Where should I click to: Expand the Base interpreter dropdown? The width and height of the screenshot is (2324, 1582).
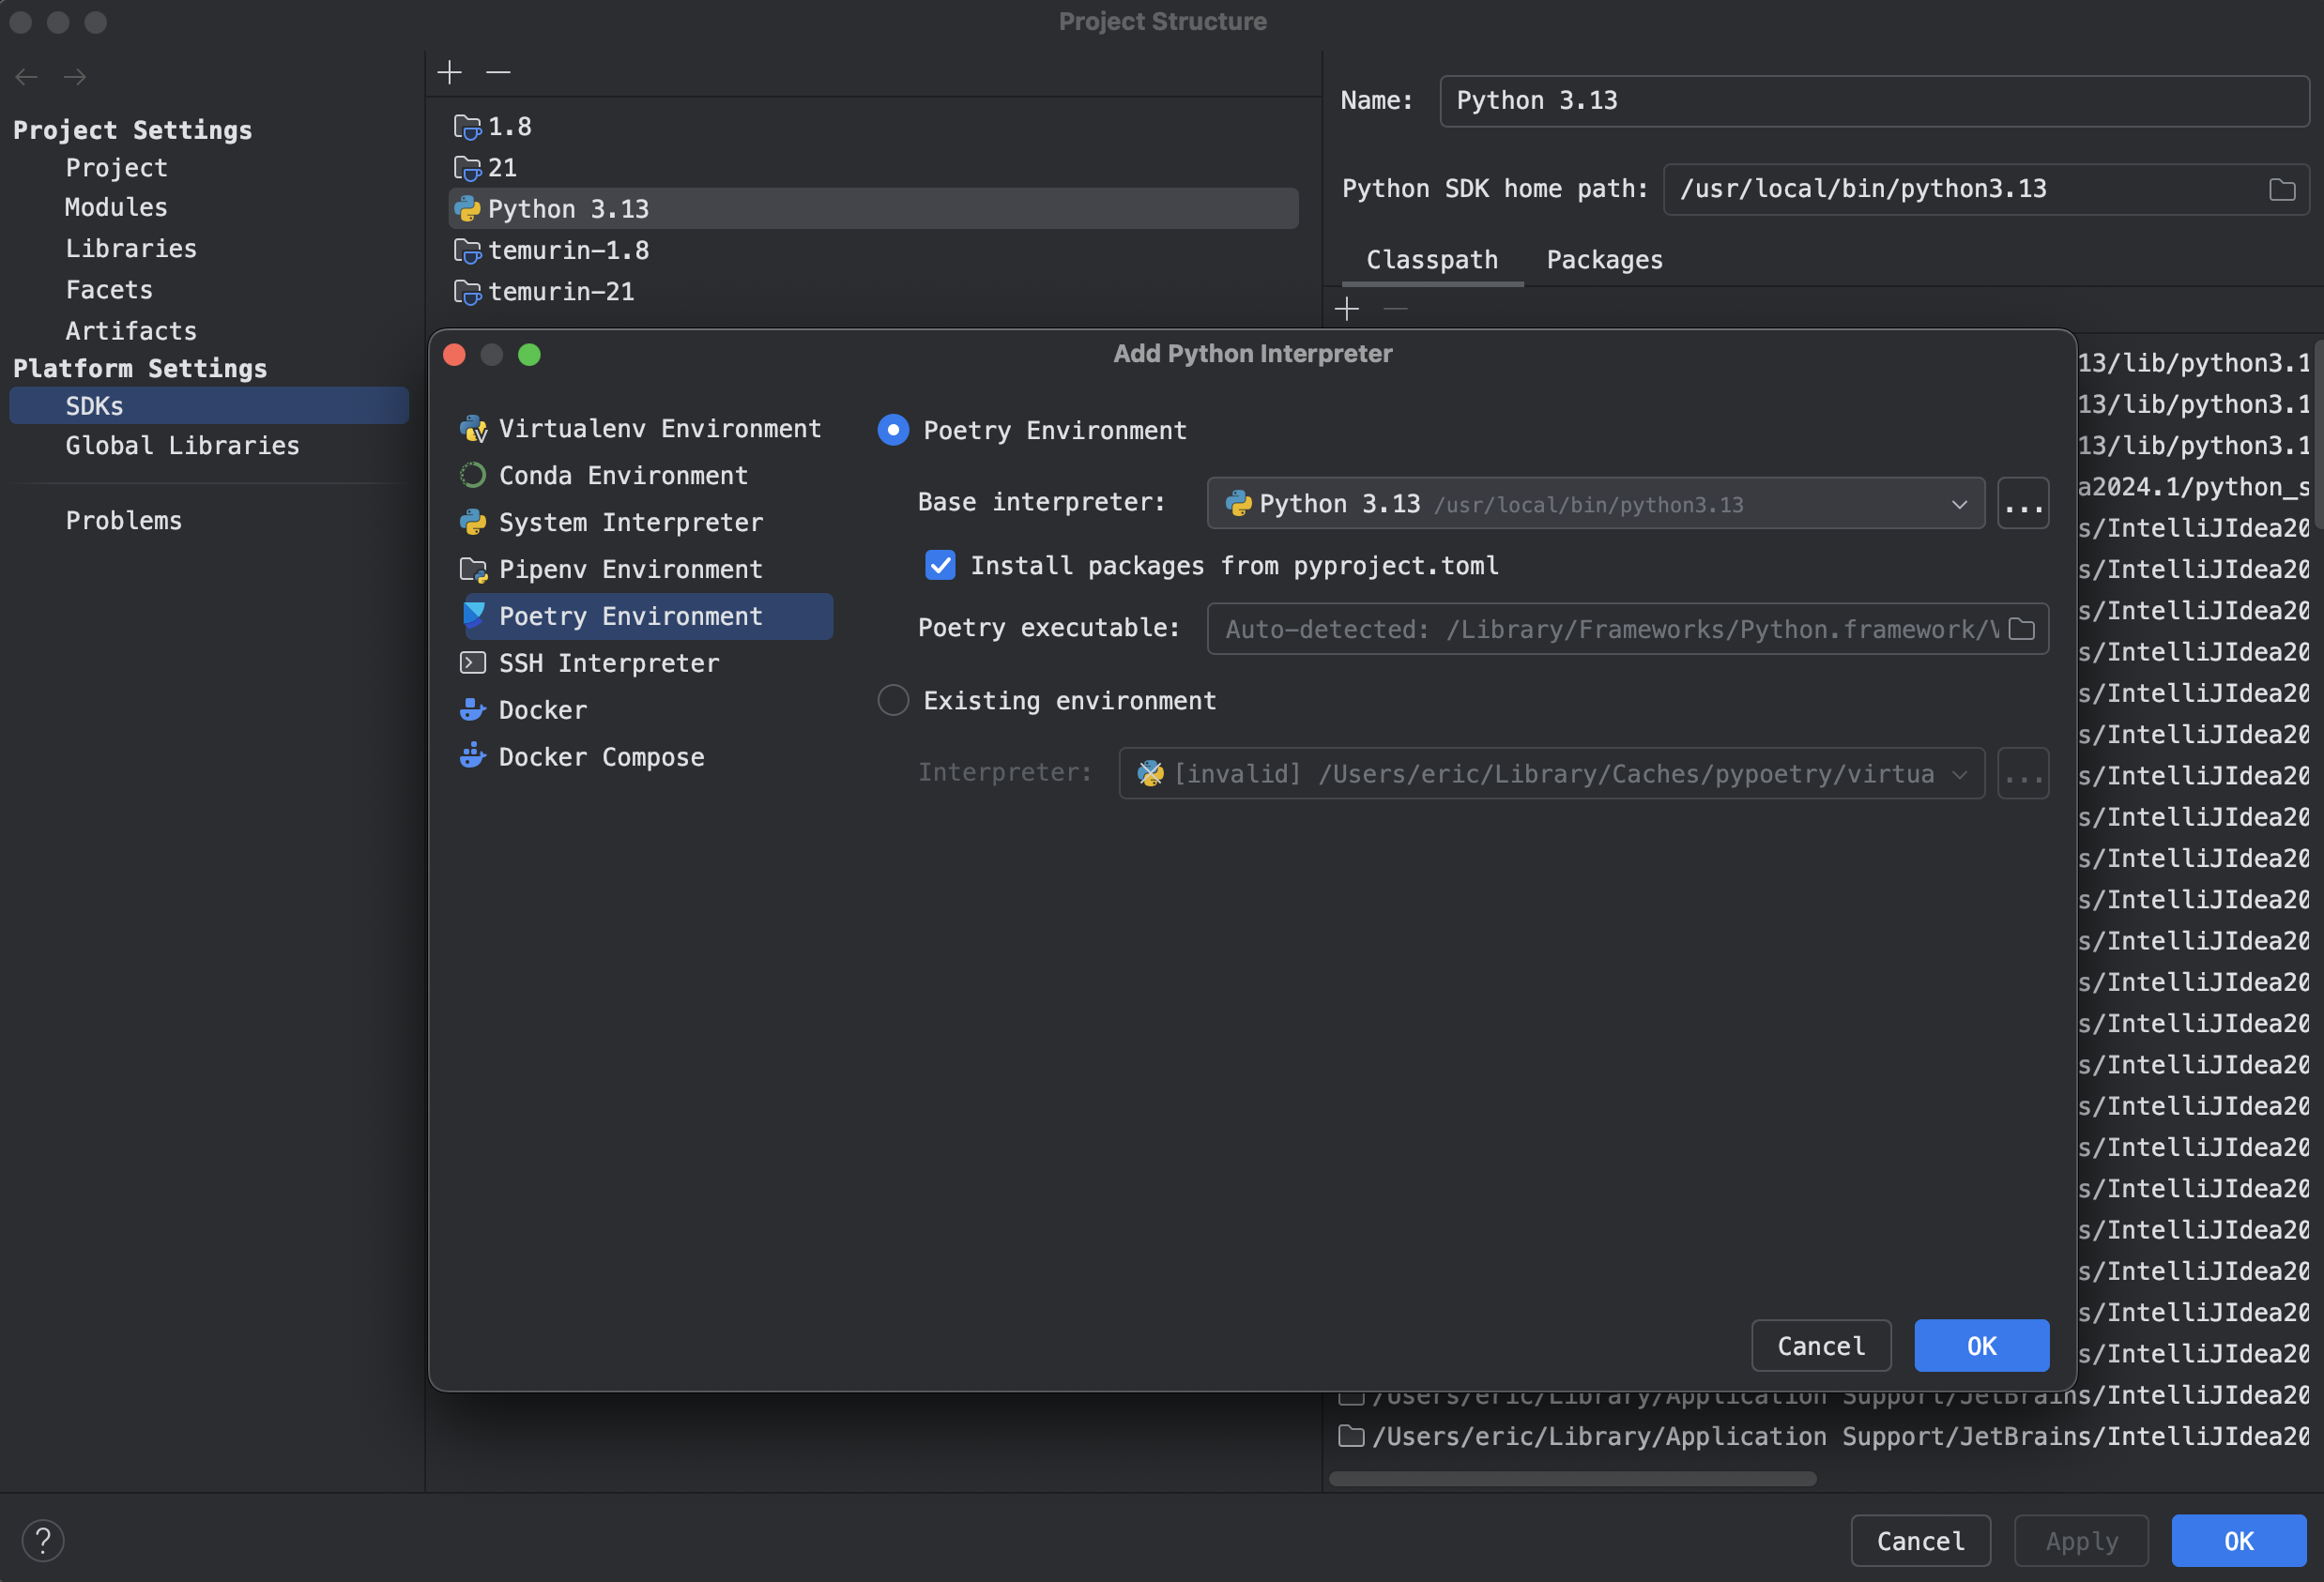pos(1959,503)
